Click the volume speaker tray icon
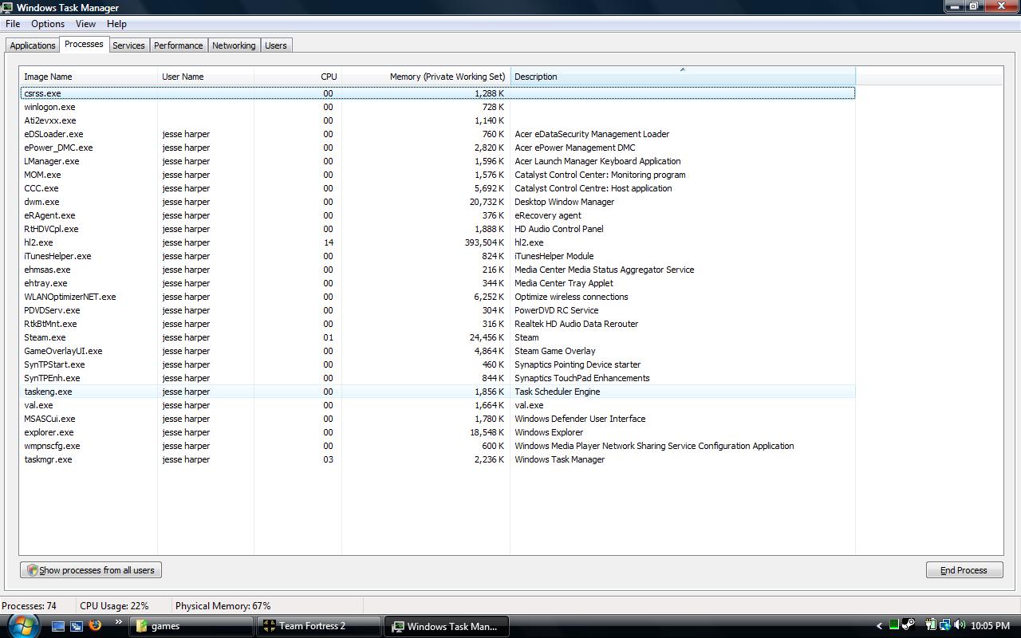 coord(959,625)
